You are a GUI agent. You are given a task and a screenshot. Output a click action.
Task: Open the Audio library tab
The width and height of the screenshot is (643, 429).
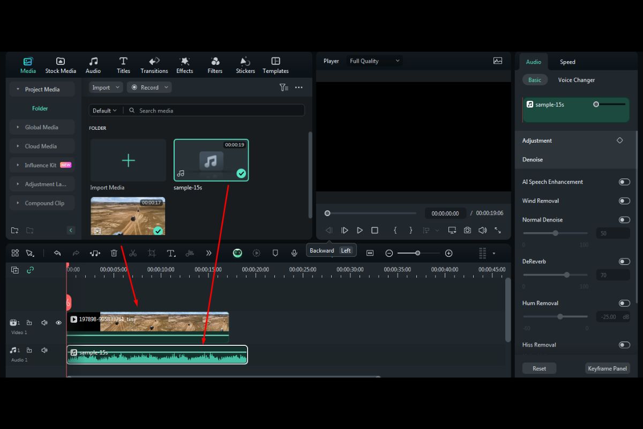[93, 65]
